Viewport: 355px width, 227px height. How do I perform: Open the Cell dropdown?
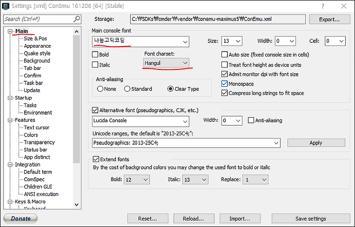tap(341, 41)
